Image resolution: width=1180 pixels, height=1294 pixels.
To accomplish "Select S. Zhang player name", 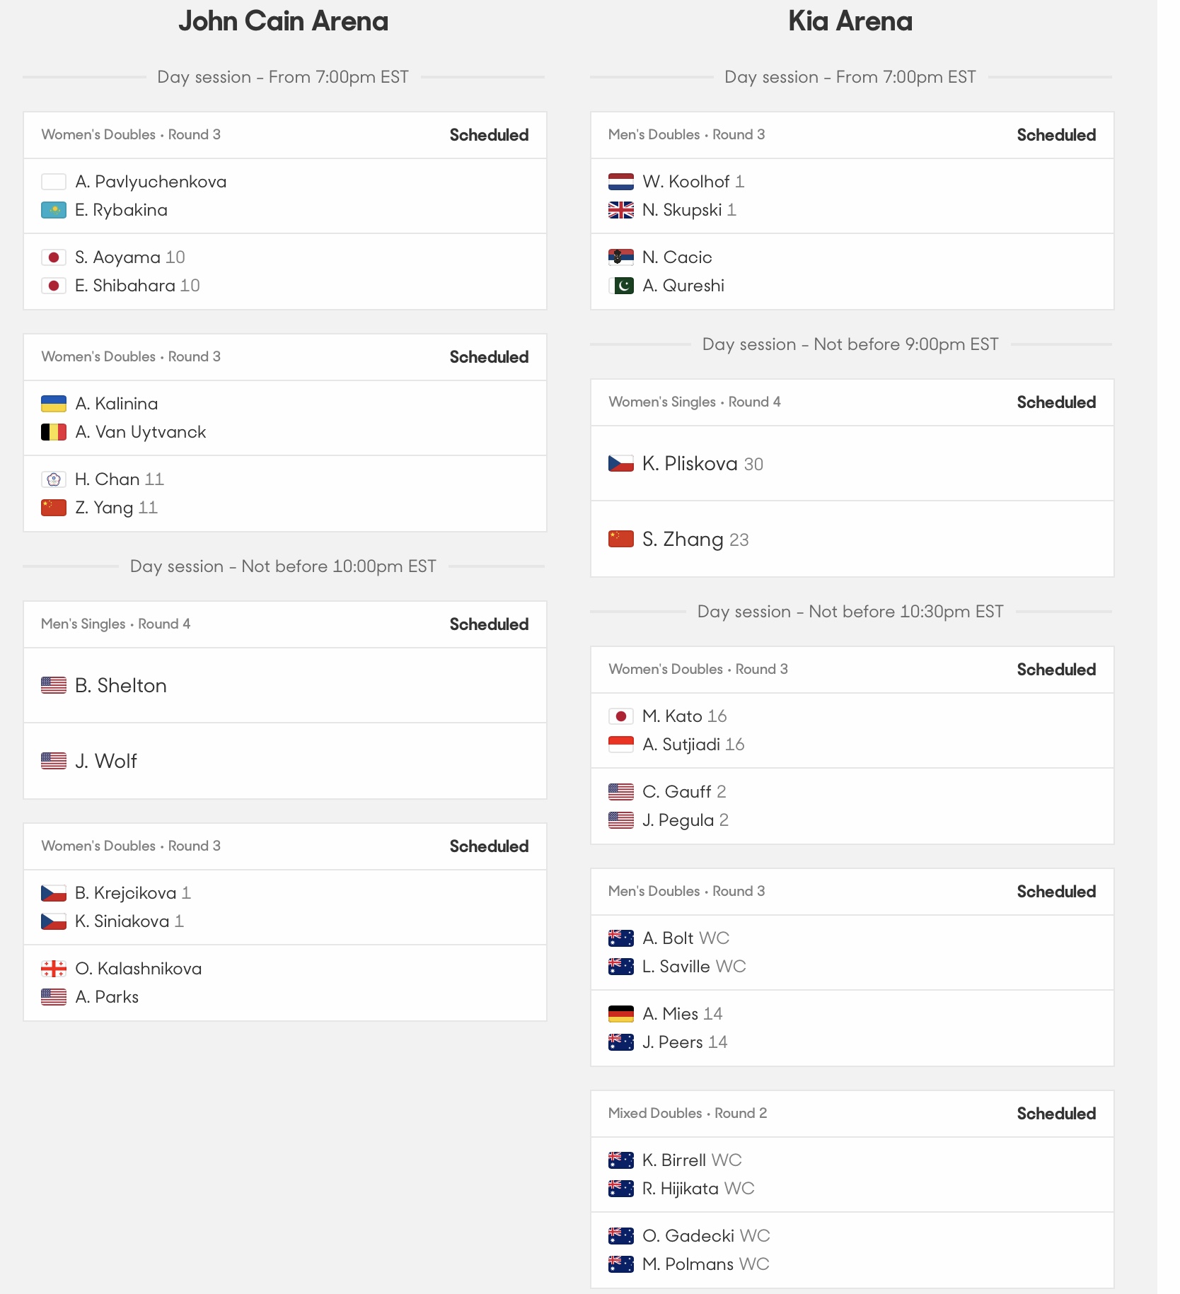I will pos(683,540).
